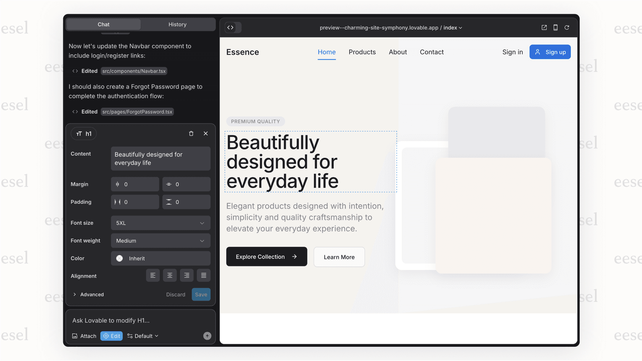642x361 pixels.
Task: Set text alignment to center
Action: (x=170, y=275)
